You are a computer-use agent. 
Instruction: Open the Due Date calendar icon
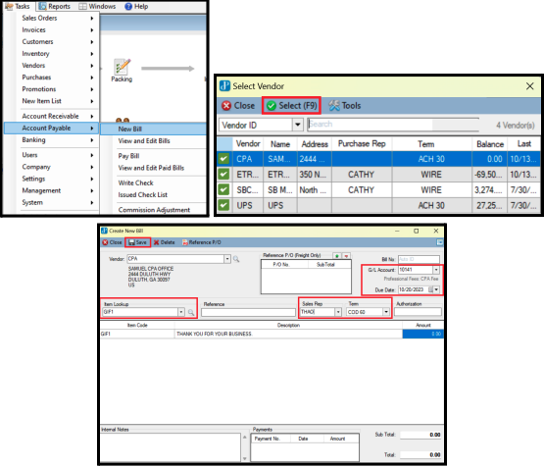coord(430,289)
